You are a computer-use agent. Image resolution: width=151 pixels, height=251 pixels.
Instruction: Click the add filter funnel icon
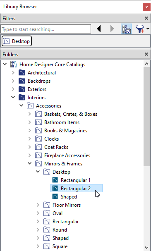pyautogui.click(x=140, y=29)
